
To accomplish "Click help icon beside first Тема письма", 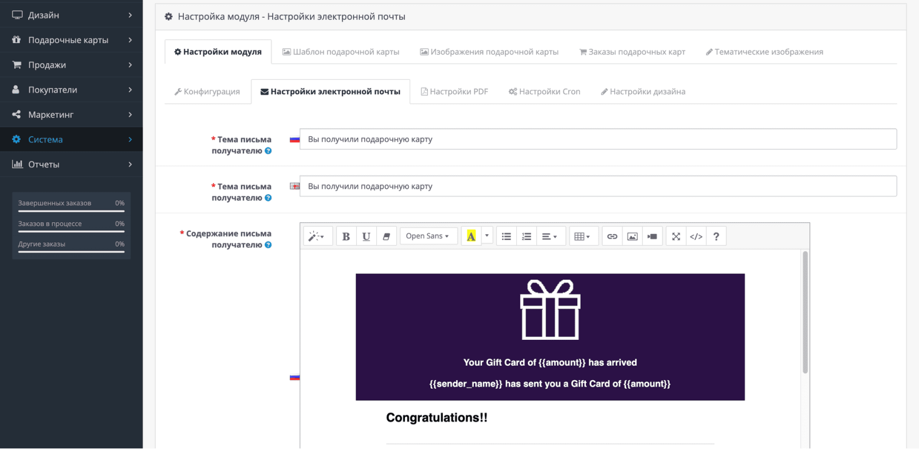I will (268, 151).
